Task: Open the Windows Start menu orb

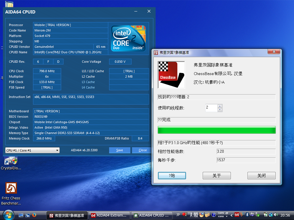Action: pyautogui.click(x=8, y=215)
